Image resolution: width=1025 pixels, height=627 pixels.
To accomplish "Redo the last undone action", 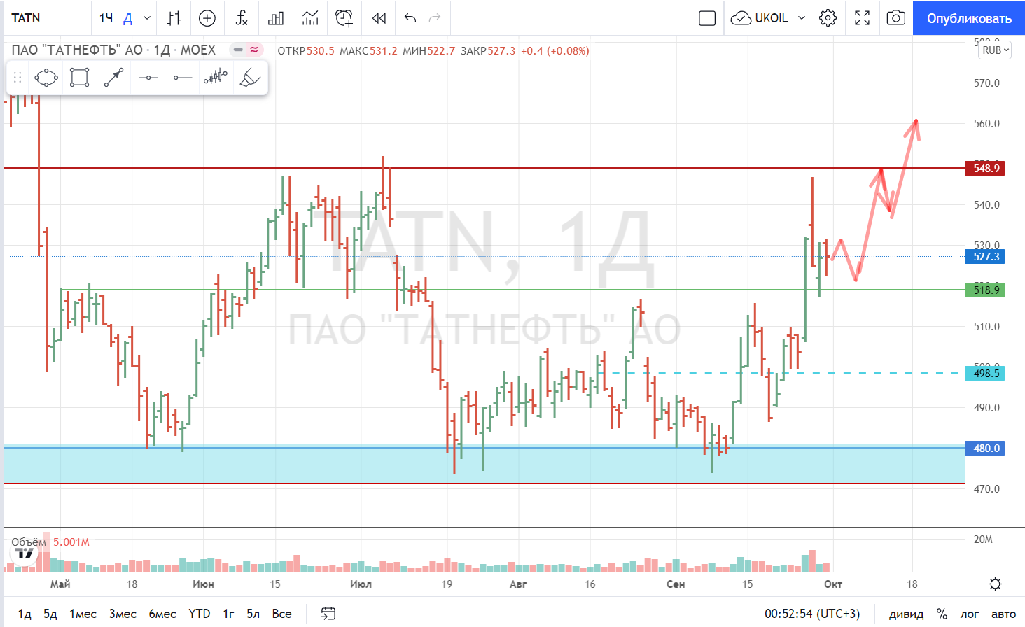I will click(x=435, y=18).
